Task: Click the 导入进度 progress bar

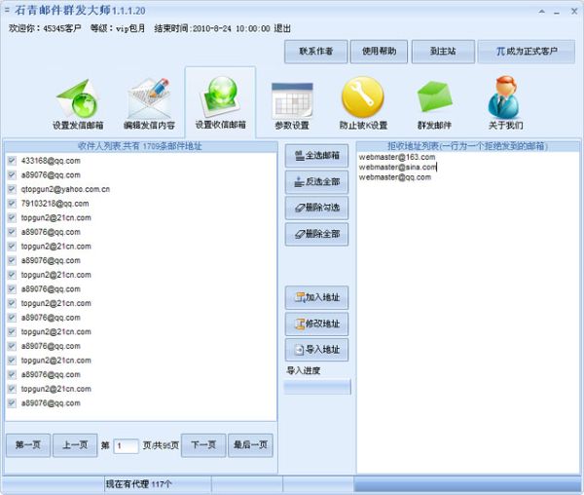Action: [317, 387]
